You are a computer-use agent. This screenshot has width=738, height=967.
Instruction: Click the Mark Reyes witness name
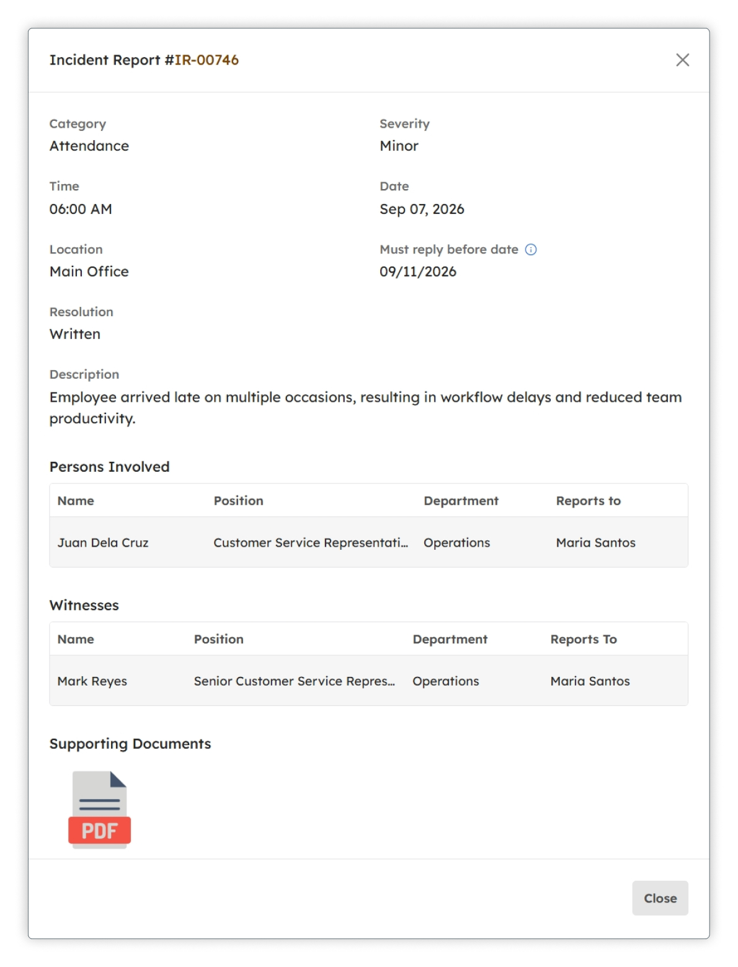click(92, 681)
